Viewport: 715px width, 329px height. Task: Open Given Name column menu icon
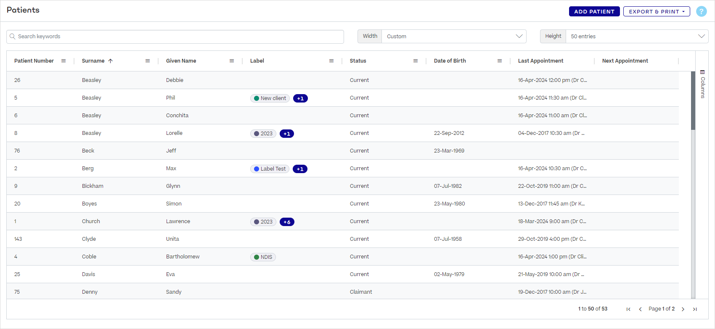click(232, 61)
